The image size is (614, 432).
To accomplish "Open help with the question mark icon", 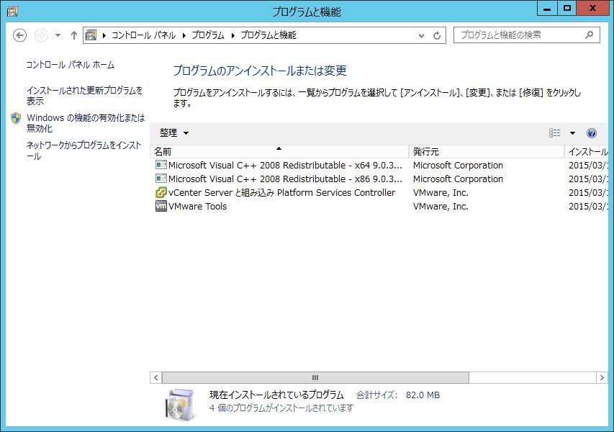I will pyautogui.click(x=592, y=133).
